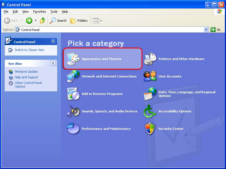Click the Accessibility Options wheelchair icon
This screenshot has width=226, height=169.
[150, 111]
